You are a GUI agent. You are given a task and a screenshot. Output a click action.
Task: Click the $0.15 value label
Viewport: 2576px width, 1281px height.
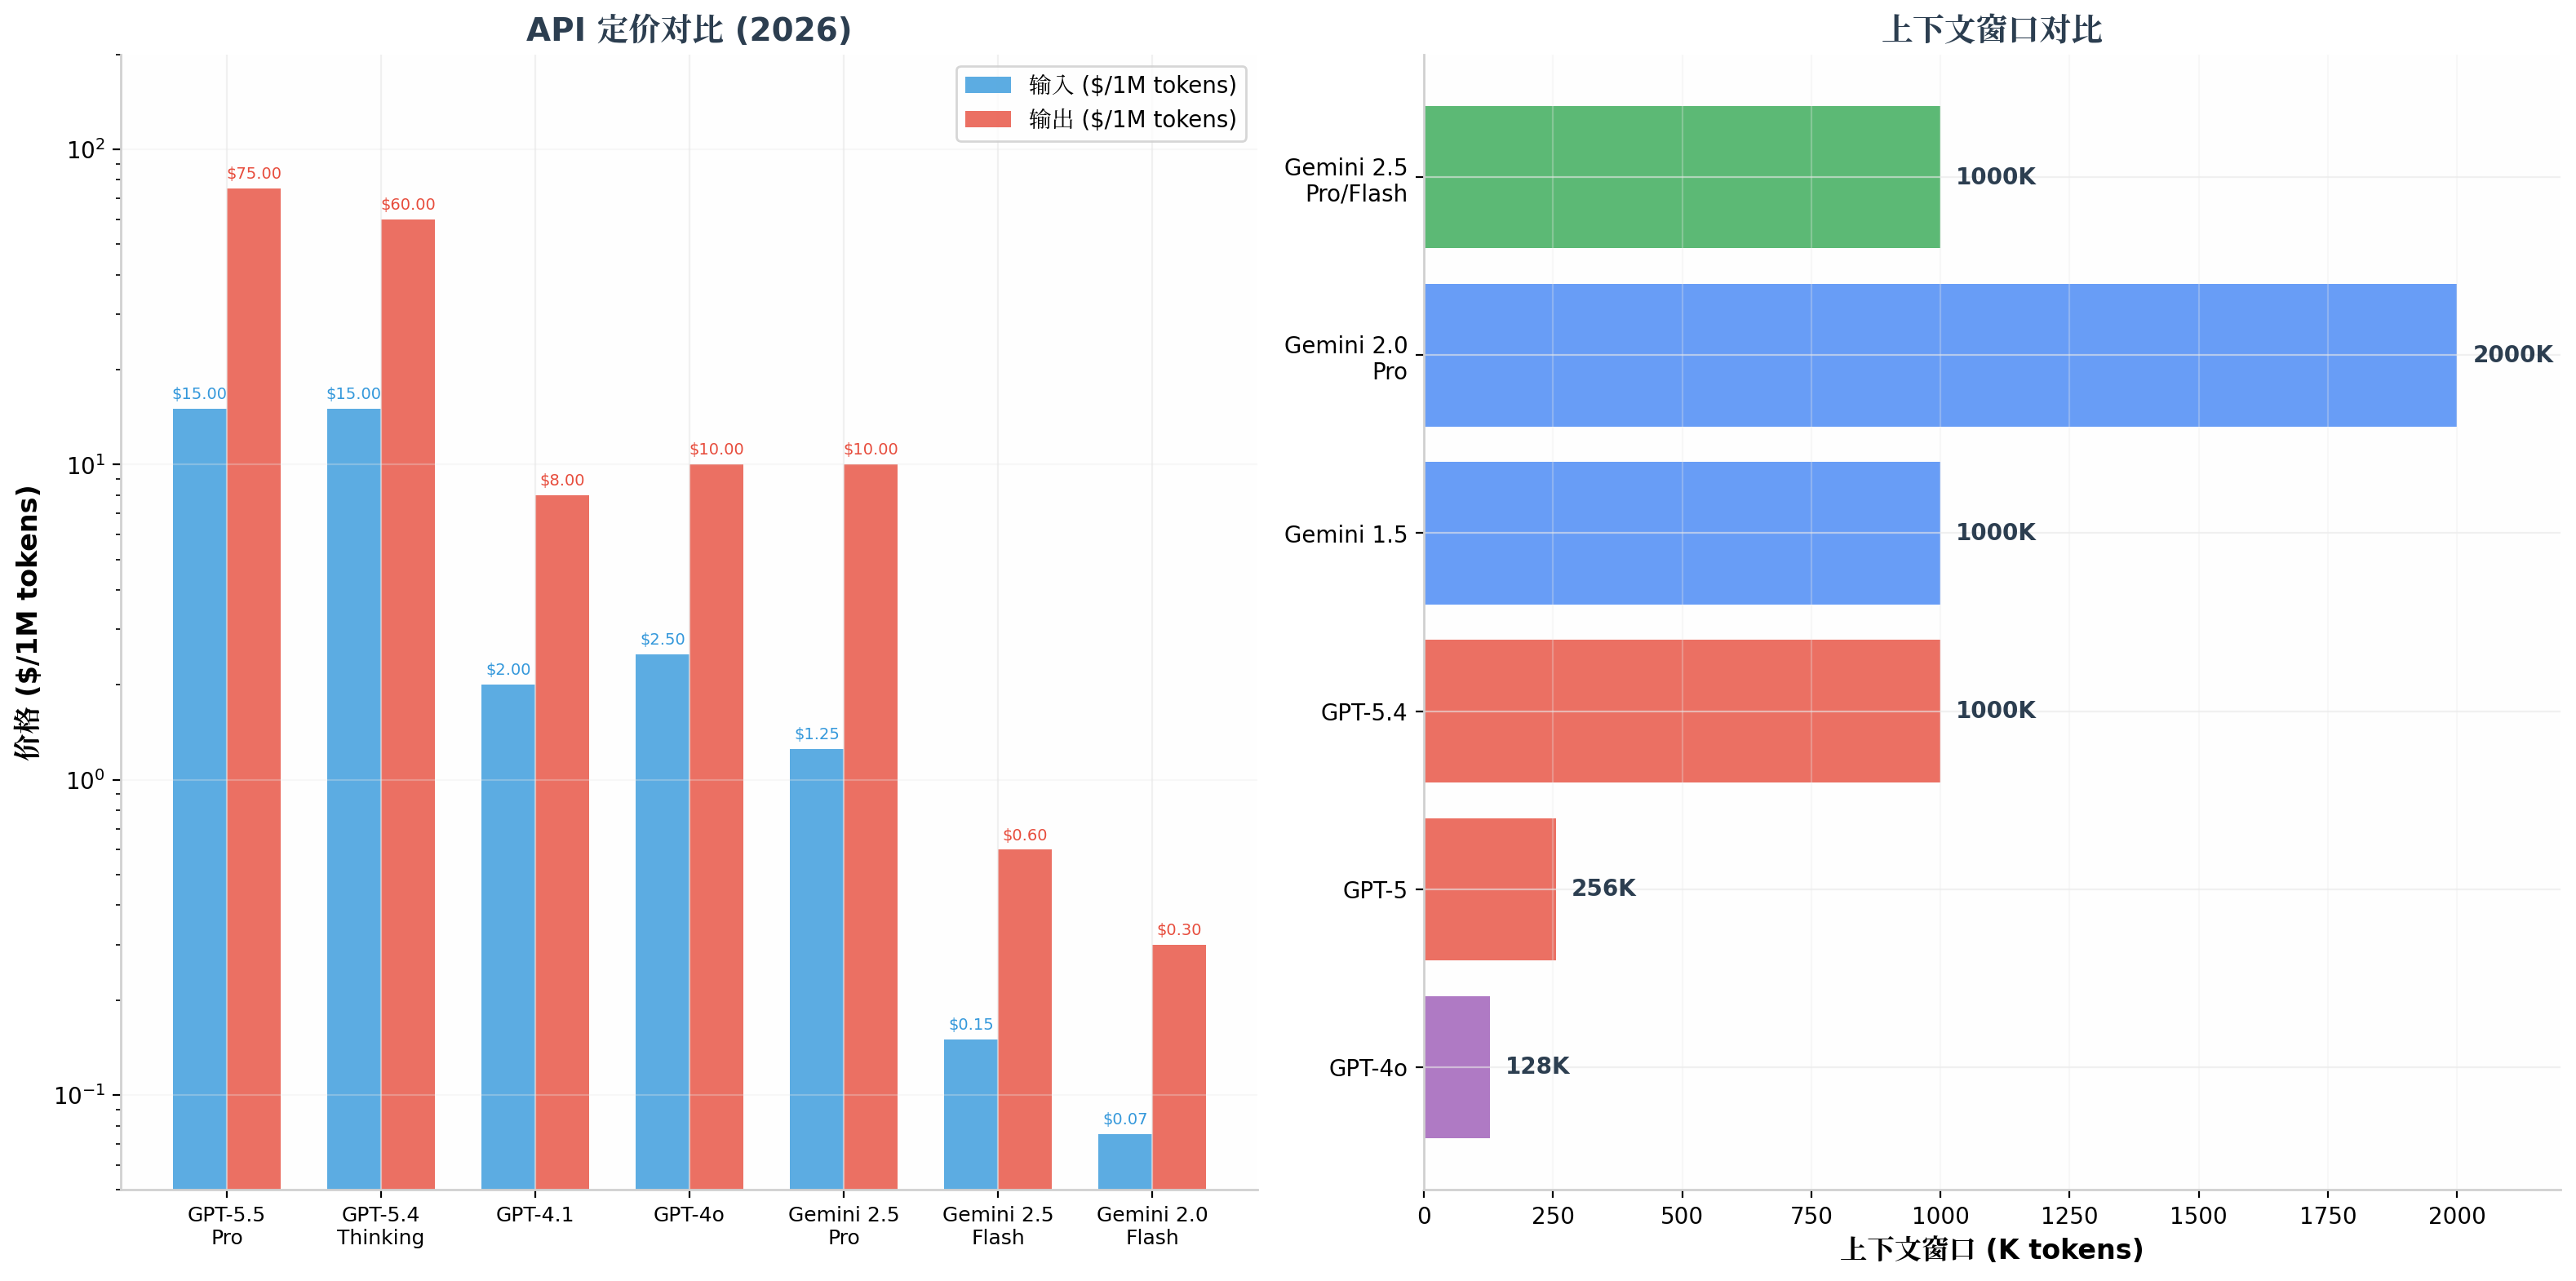[971, 1024]
